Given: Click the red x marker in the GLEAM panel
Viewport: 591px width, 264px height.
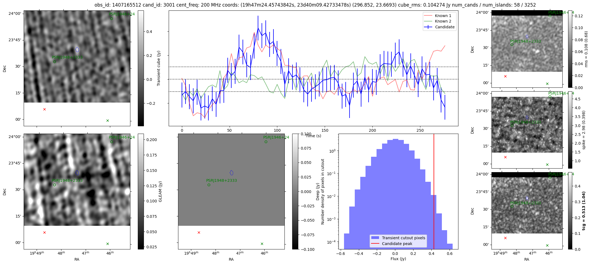Looking at the screenshot, I should 44,232.
